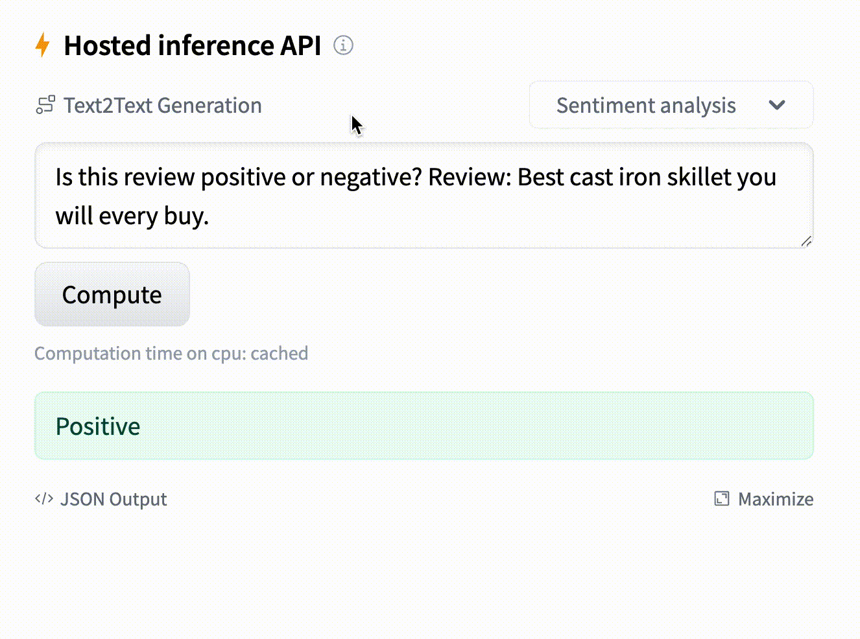Viewport: 860px width, 639px height.
Task: Open the Sentiment analysis examples dropdown
Action: tap(671, 105)
